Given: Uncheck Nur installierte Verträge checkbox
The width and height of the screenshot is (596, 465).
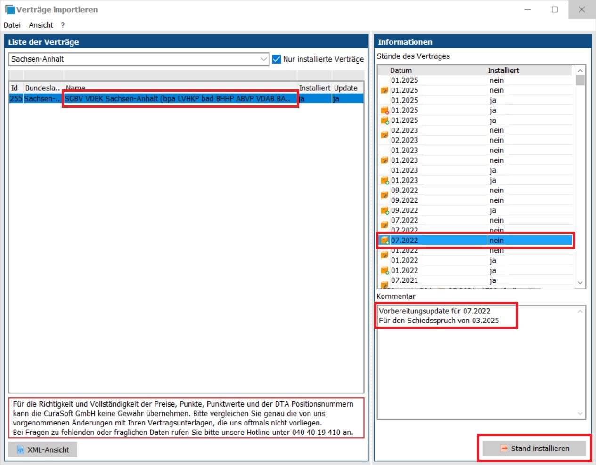Looking at the screenshot, I should 277,59.
